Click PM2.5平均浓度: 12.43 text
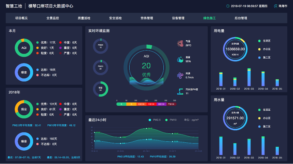The height and width of the screenshot is (164, 293). click(131, 157)
